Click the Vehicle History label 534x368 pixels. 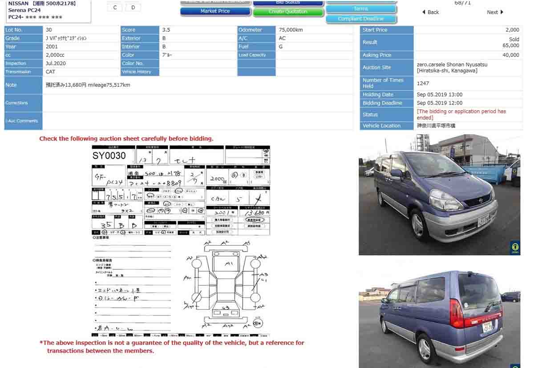tap(140, 72)
